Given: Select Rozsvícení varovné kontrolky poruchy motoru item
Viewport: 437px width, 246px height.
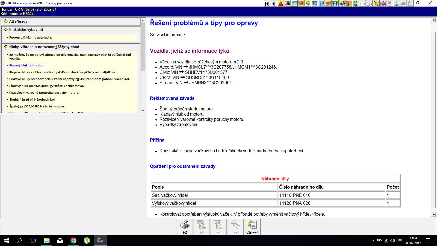Looking at the screenshot, I should click(x=44, y=93).
